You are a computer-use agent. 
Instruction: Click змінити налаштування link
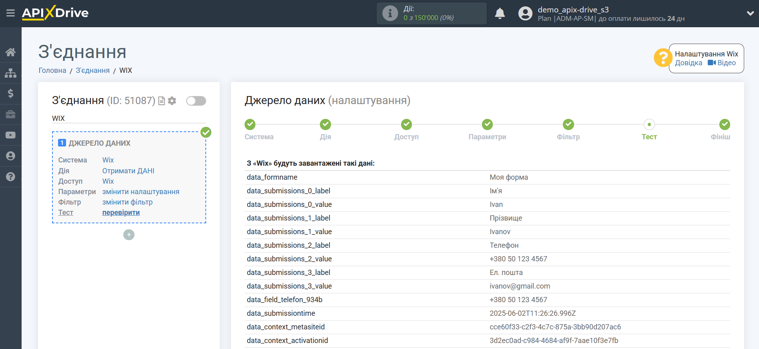pyautogui.click(x=141, y=192)
